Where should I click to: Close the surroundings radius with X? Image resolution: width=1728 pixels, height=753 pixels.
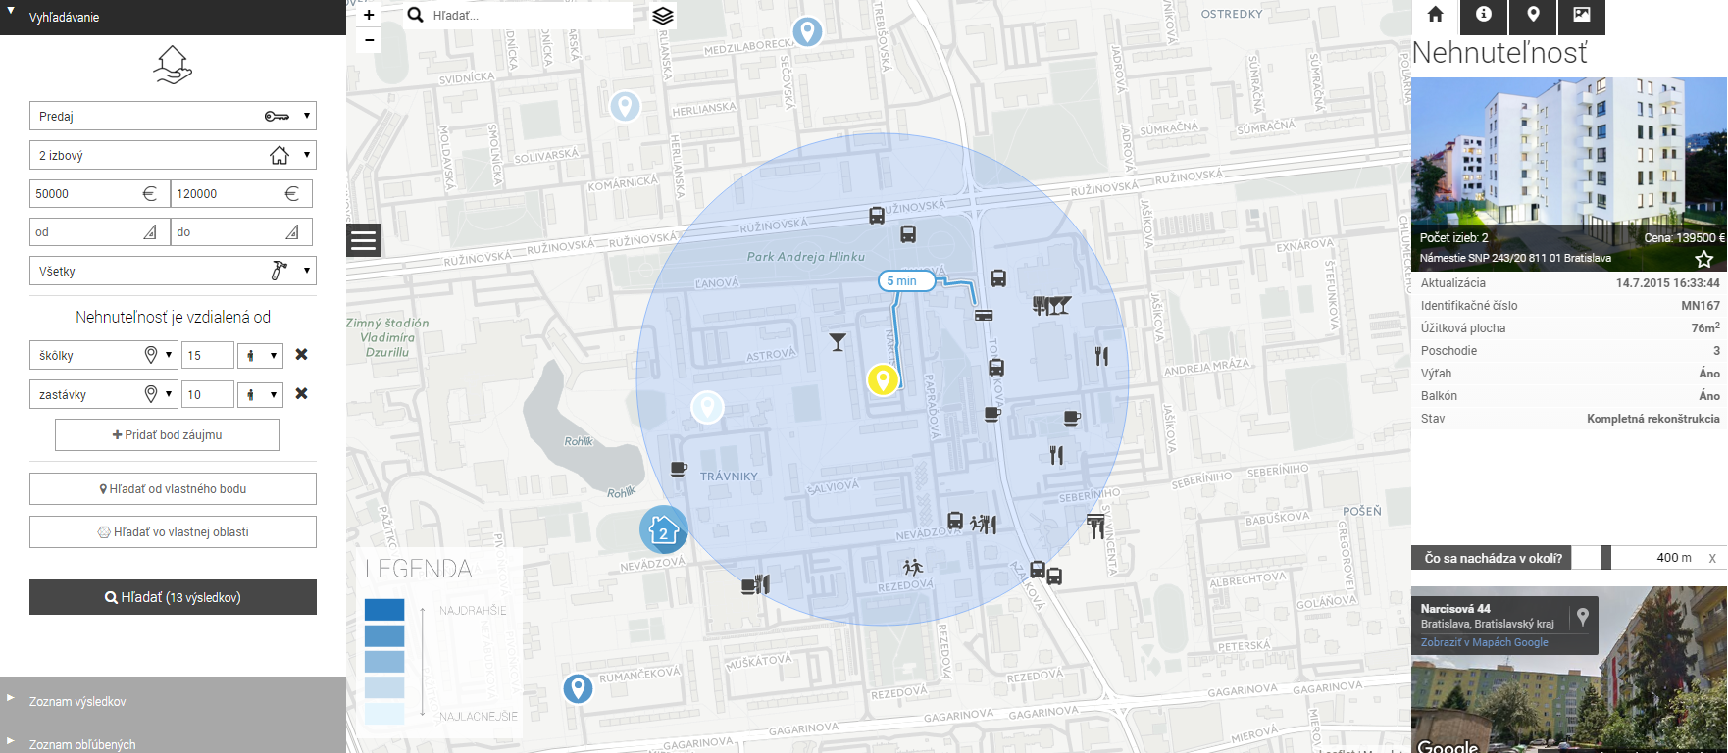click(1712, 558)
